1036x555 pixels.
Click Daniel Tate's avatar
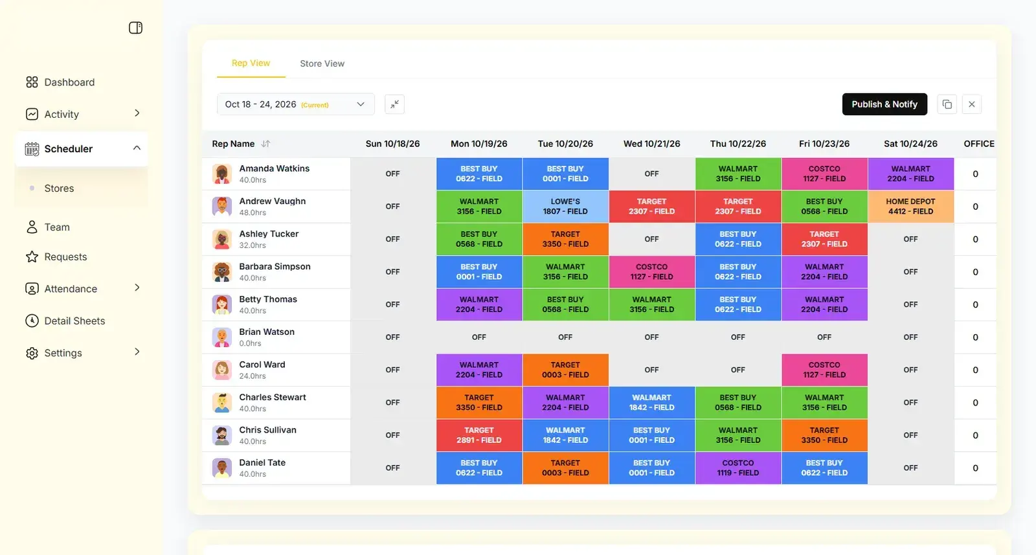click(x=222, y=468)
